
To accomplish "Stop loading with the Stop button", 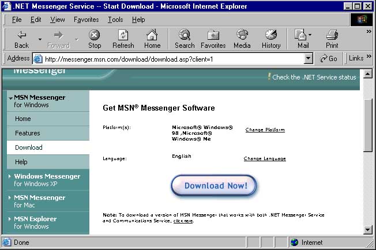I will click(x=95, y=39).
